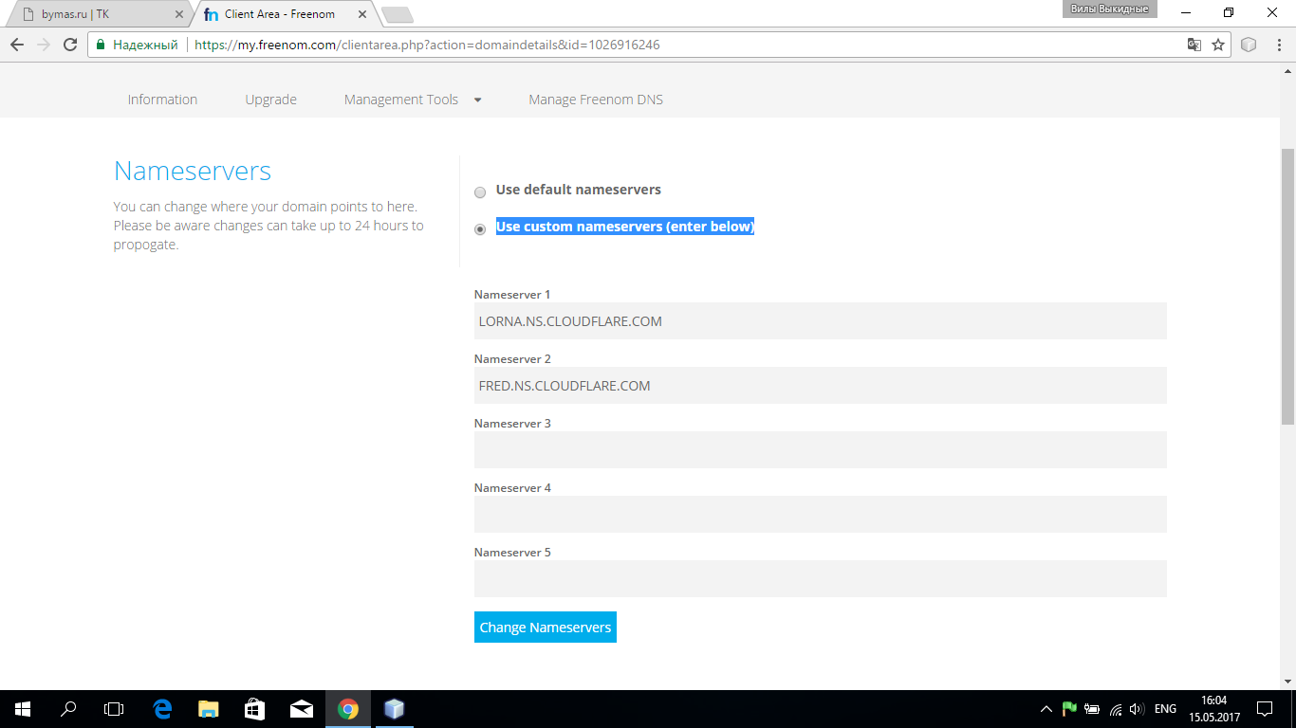Image resolution: width=1296 pixels, height=728 pixels.
Task: Click the browser reload page icon
Action: pyautogui.click(x=69, y=45)
